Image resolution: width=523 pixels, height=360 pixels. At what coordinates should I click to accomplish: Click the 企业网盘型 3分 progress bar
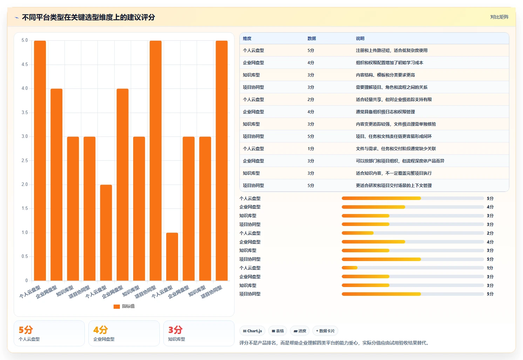(413, 277)
